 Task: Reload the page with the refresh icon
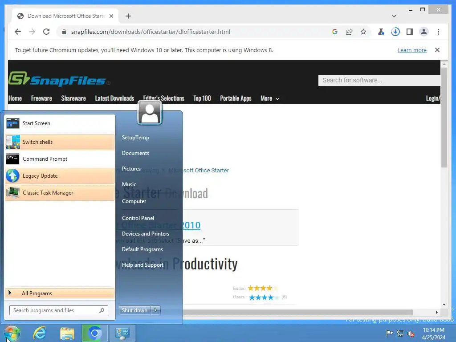[x=46, y=32]
